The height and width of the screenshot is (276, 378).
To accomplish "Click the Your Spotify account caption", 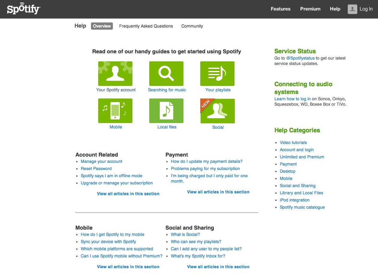I will pyautogui.click(x=116, y=90).
